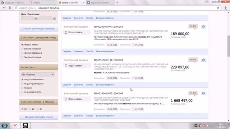The image size is (230, 129).
Task: Document icon beside Подача заявок, order 0319300067316000006
Action: pos(66,99)
